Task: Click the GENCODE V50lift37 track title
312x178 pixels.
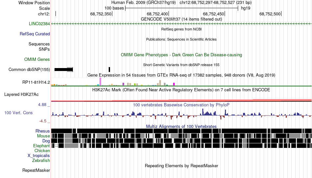Action: click(181, 19)
